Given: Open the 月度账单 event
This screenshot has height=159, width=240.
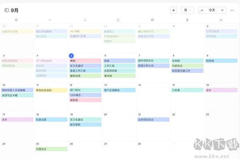Looking at the screenshot, I should pos(51,75).
